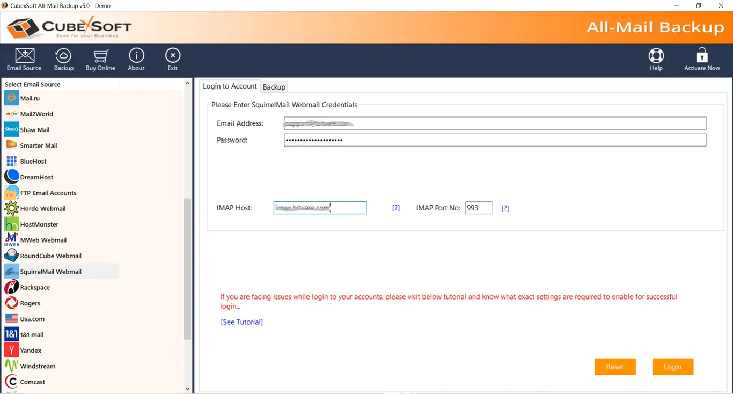The height and width of the screenshot is (394, 733).
Task: Choose the Windstream icon
Action: (11, 366)
